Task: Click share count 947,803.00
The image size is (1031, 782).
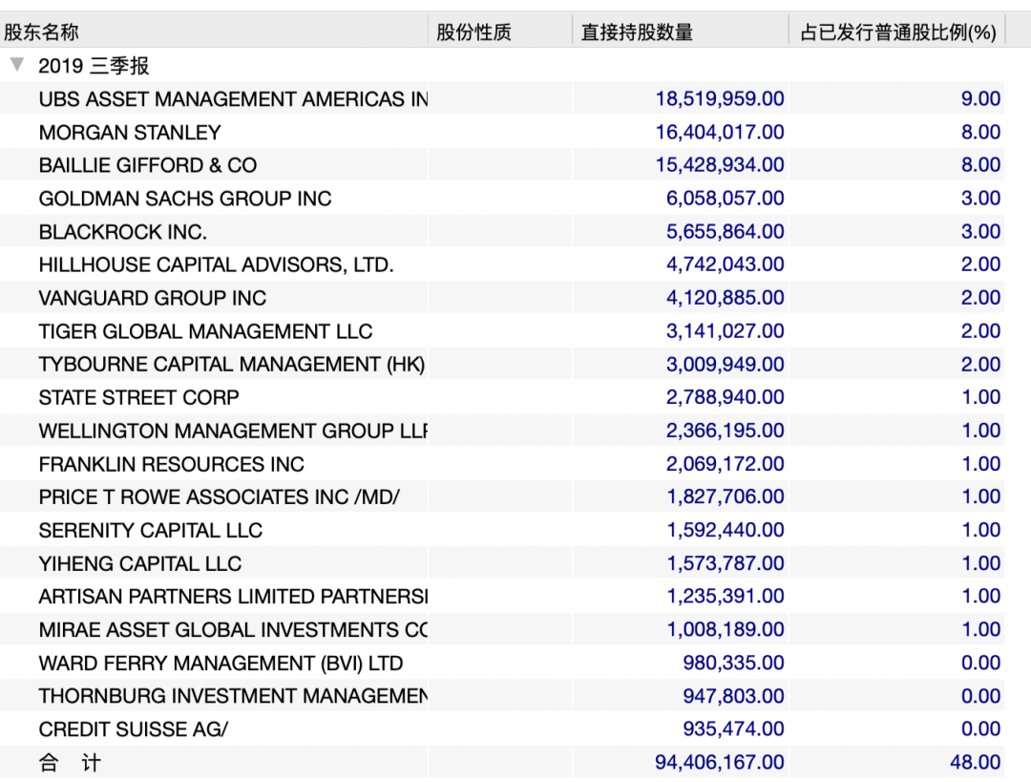Action: coord(733,696)
